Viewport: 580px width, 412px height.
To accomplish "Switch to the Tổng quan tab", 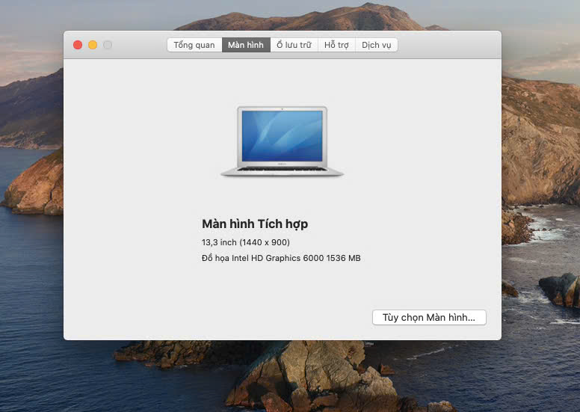I will click(x=194, y=45).
